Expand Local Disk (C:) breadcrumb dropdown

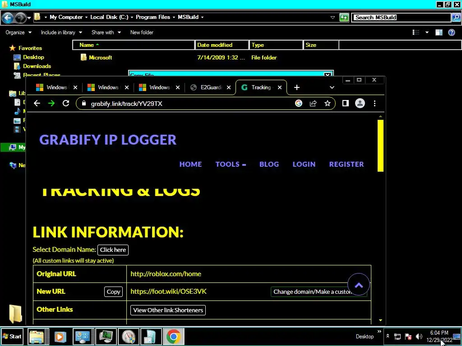132,18
